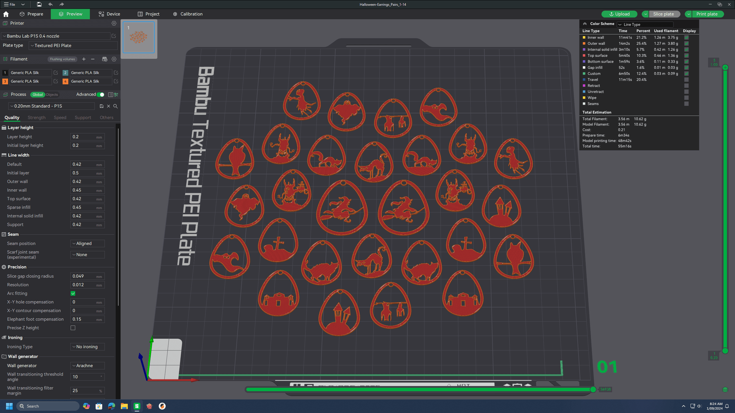Toggle Advanced process mode switch

tap(100, 94)
